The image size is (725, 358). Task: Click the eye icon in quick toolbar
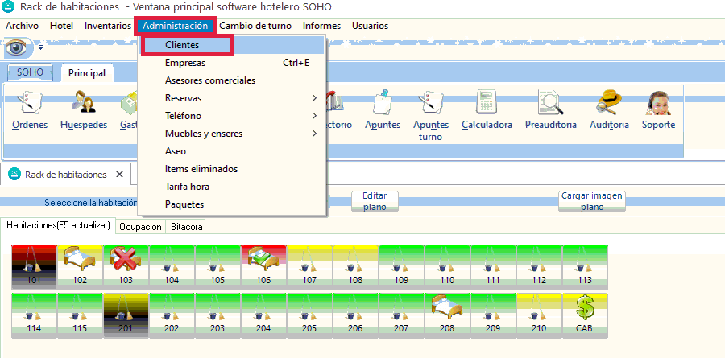click(x=18, y=48)
